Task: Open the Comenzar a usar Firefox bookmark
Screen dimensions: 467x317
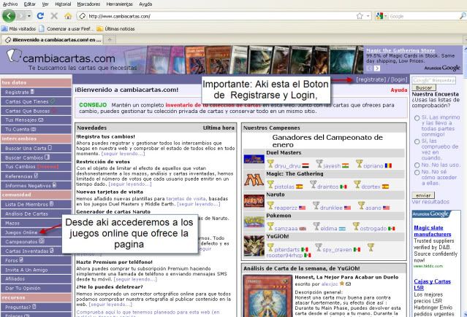Action: pos(66,29)
